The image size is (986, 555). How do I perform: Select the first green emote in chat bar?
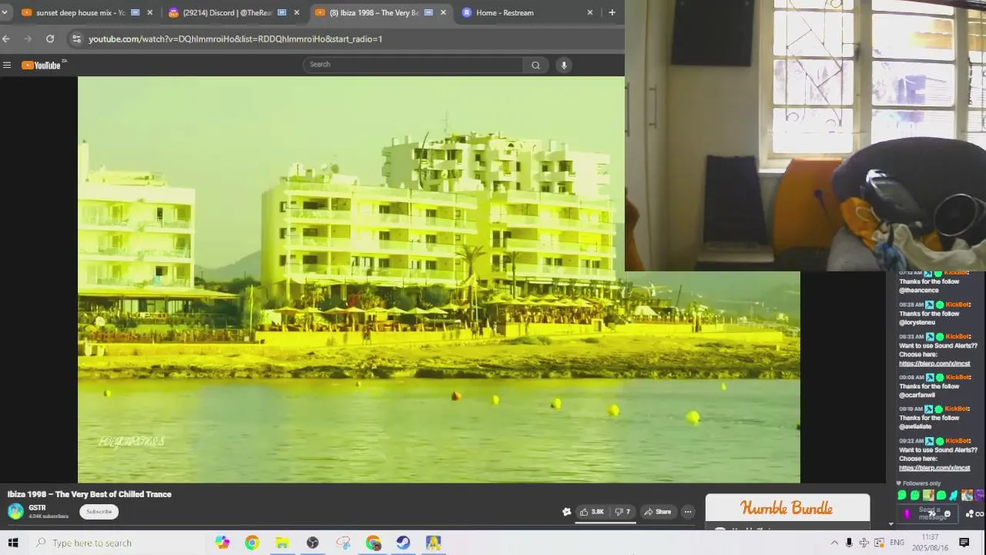coord(902,496)
